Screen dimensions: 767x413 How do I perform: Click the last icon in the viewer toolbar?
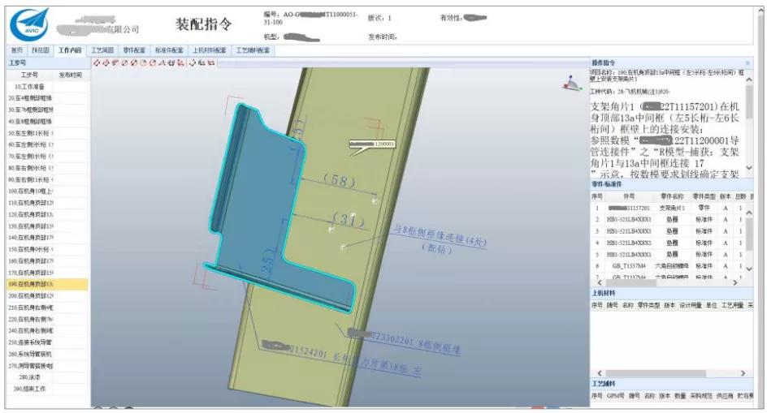(x=211, y=62)
